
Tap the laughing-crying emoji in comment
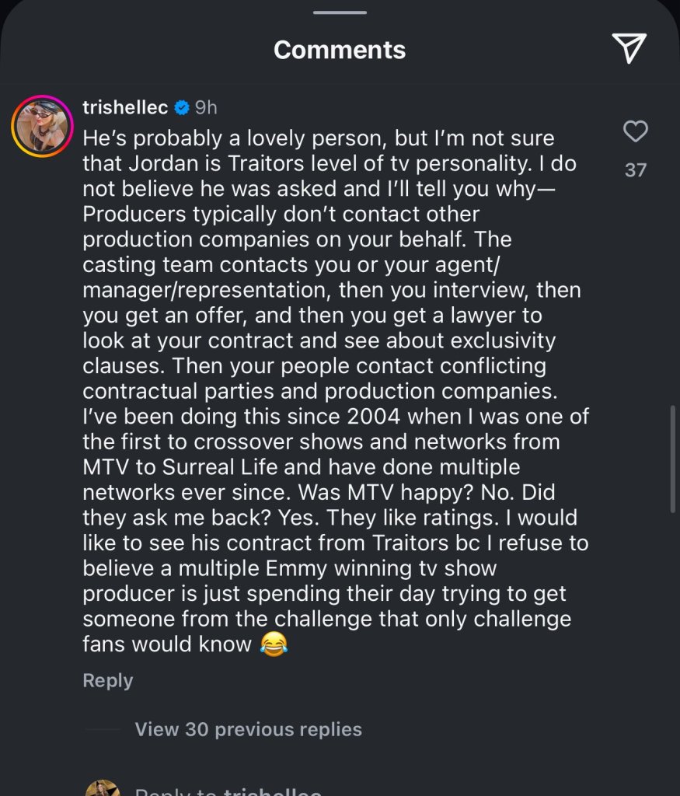(x=274, y=644)
